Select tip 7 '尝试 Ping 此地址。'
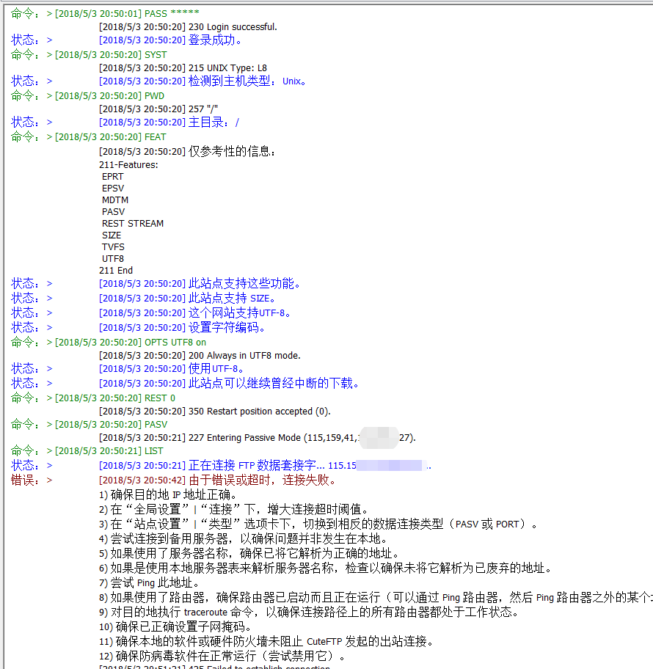Image resolution: width=653 pixels, height=669 pixels. pyautogui.click(x=150, y=583)
